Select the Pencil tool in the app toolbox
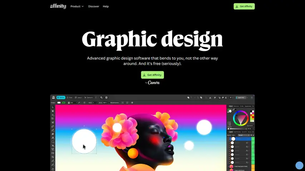This screenshot has width=305, height=171. [53, 130]
